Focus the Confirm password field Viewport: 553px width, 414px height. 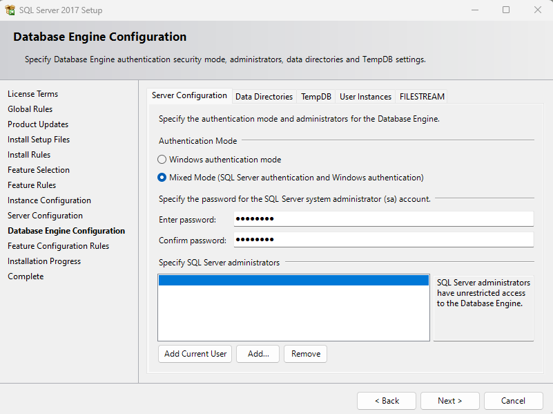point(384,240)
